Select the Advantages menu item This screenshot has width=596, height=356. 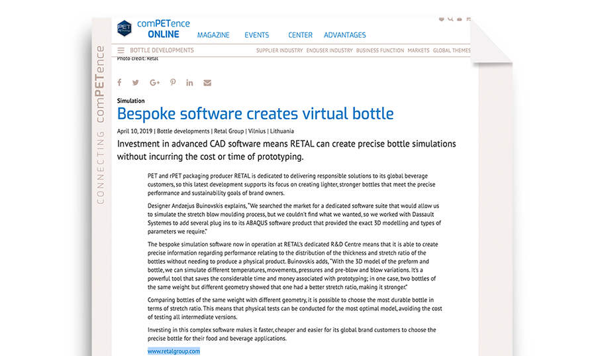click(344, 35)
